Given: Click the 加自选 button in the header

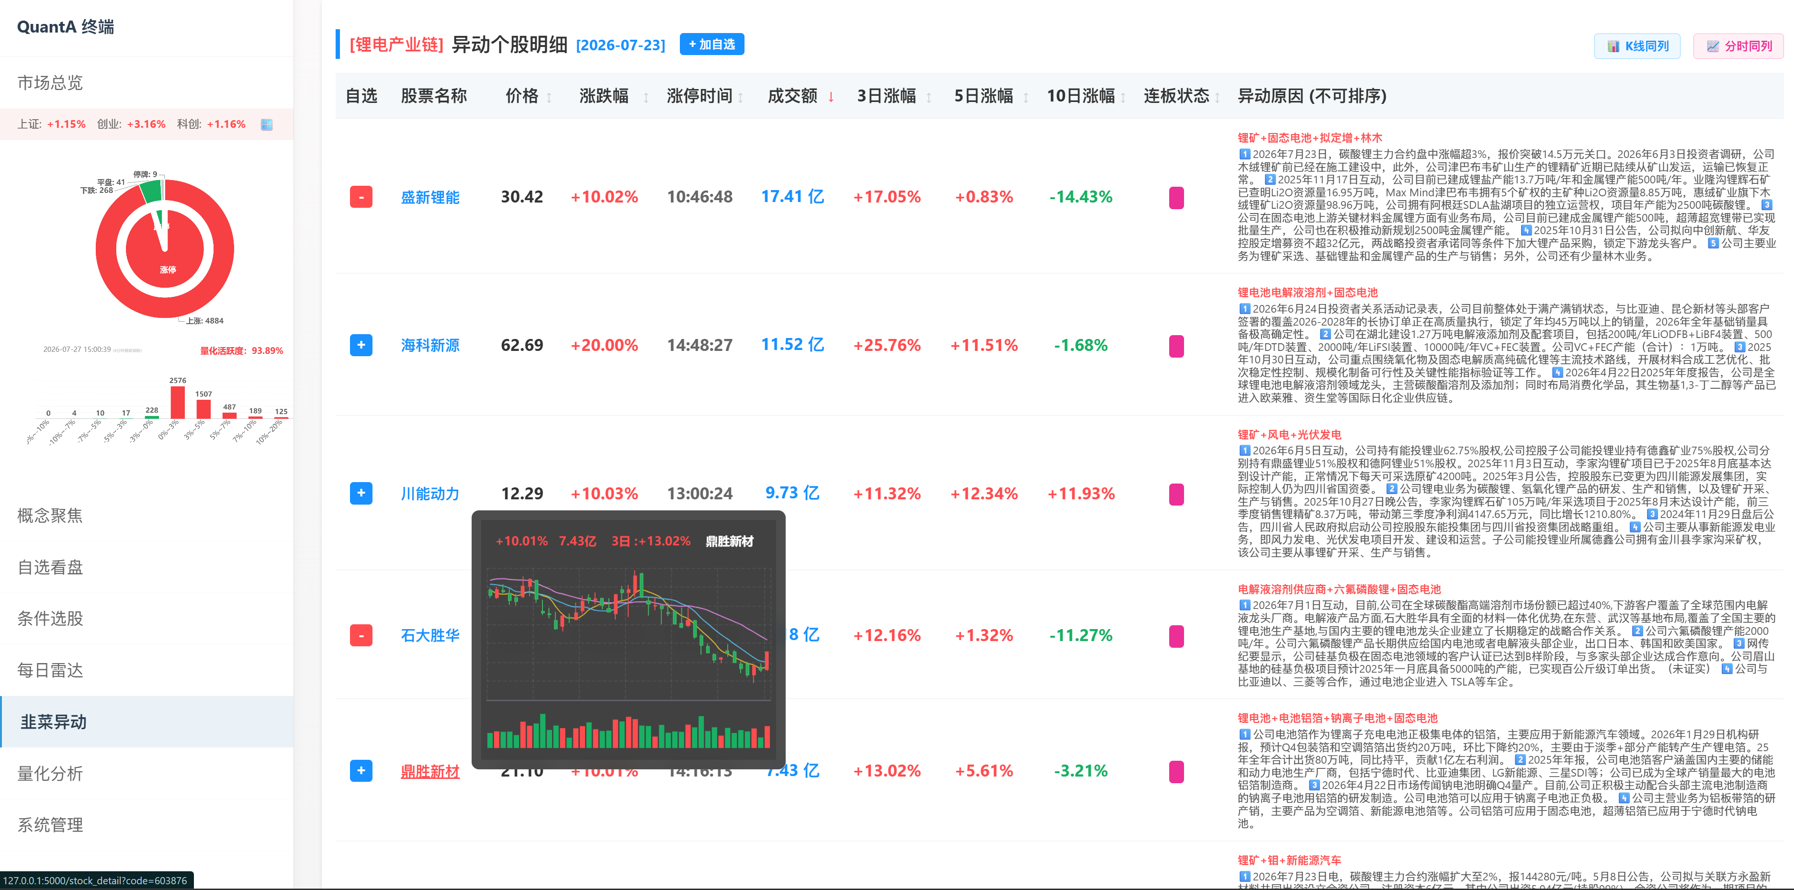Looking at the screenshot, I should pyautogui.click(x=711, y=44).
